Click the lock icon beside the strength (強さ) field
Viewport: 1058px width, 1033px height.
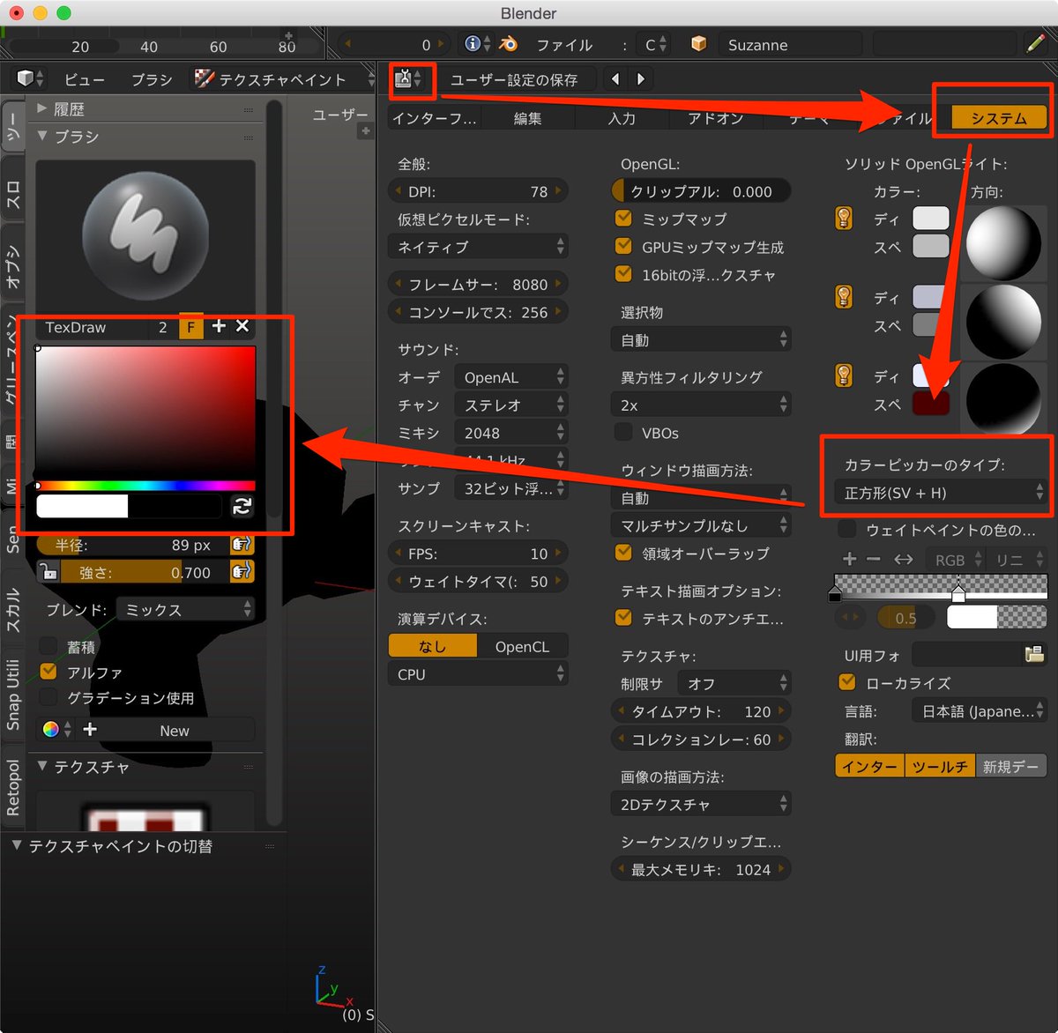pos(48,572)
